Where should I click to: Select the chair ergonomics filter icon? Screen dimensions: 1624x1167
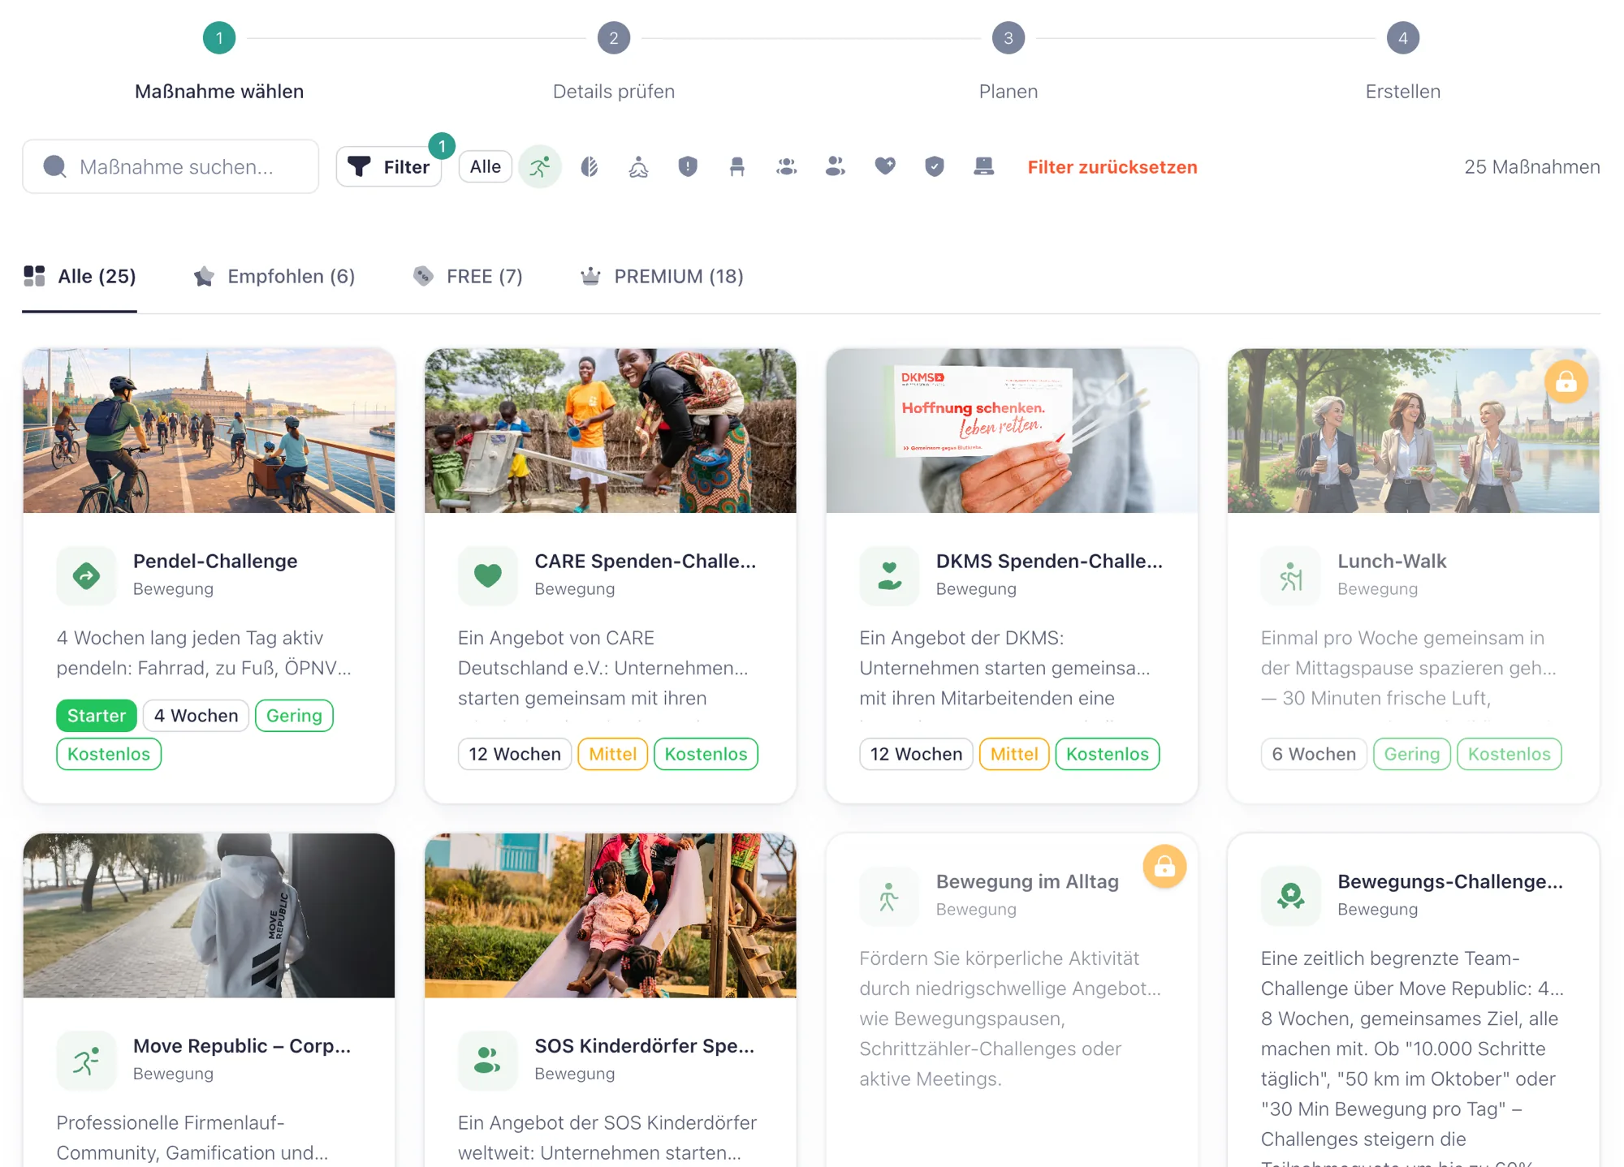click(x=737, y=166)
